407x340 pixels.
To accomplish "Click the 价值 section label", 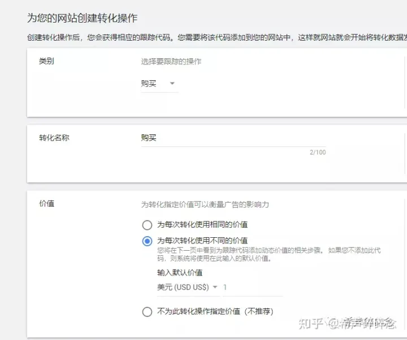I will 46,203.
